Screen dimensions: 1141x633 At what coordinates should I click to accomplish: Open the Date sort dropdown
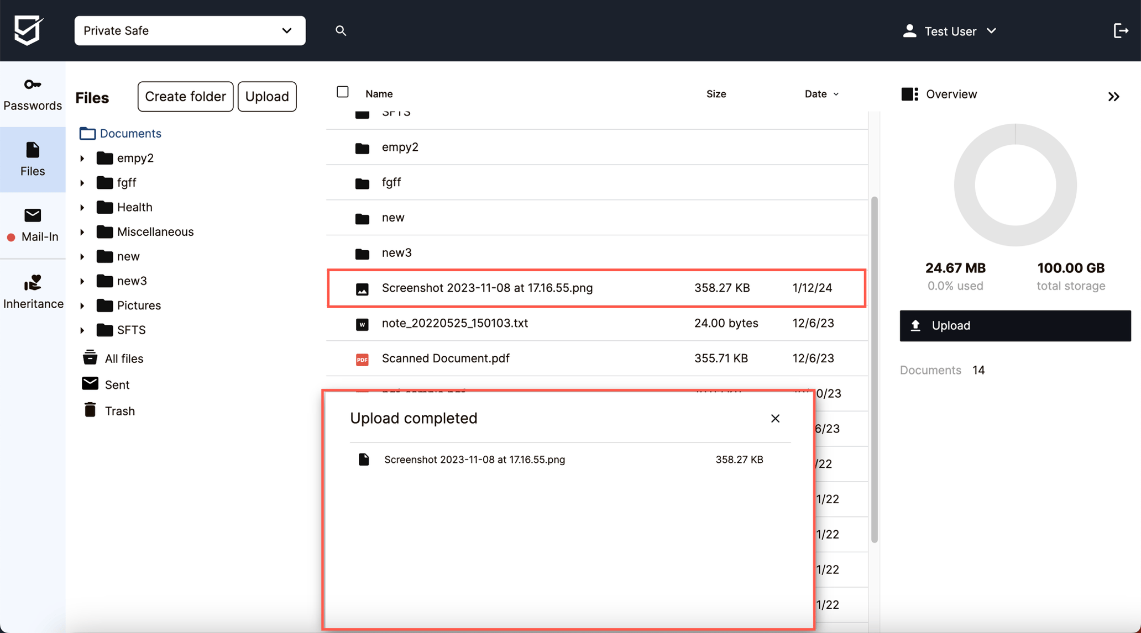(x=821, y=94)
